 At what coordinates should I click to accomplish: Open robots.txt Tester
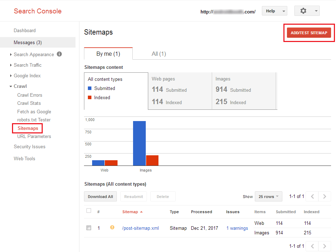coord(34,120)
